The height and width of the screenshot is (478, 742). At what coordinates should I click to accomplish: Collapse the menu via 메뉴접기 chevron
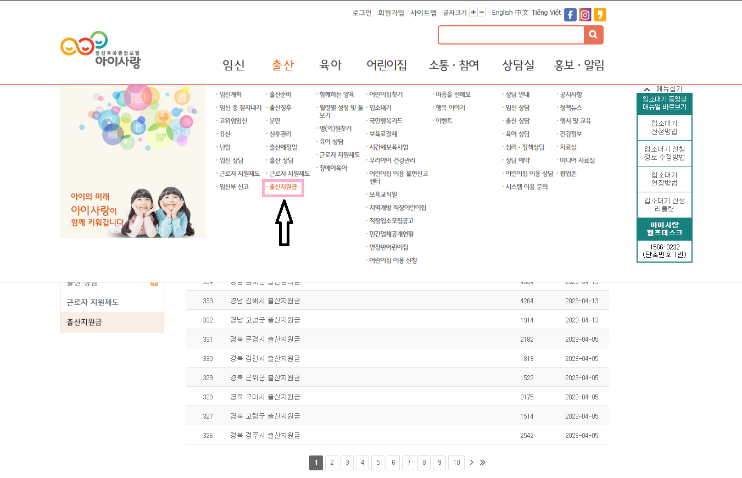point(646,88)
